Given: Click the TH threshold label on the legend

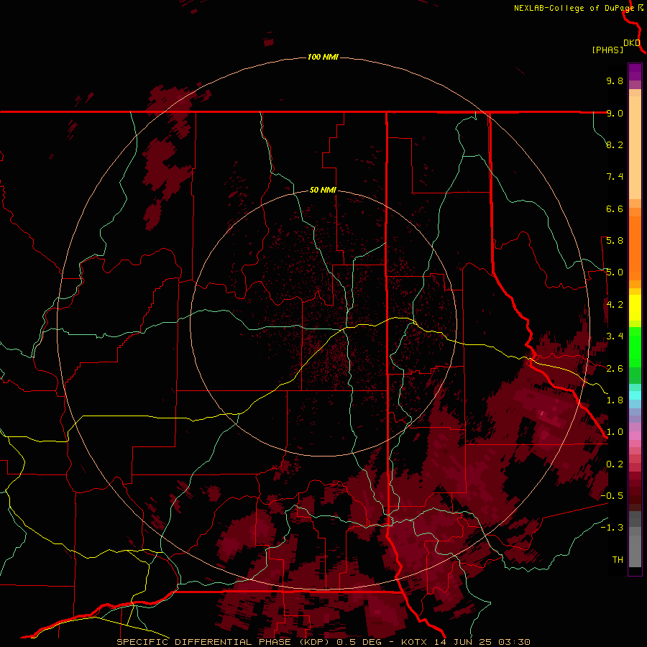Looking at the screenshot, I should click(x=618, y=560).
